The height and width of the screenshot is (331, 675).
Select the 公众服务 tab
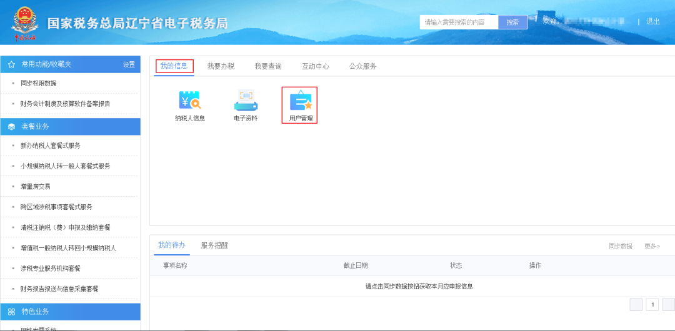[363, 66]
